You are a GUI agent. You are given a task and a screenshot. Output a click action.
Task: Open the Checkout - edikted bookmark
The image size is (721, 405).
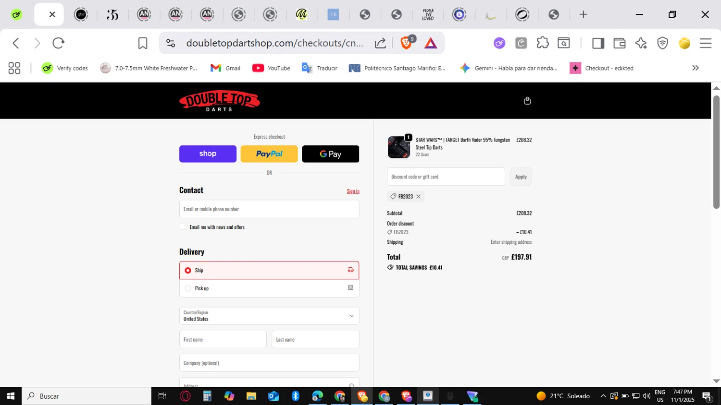[x=602, y=68]
